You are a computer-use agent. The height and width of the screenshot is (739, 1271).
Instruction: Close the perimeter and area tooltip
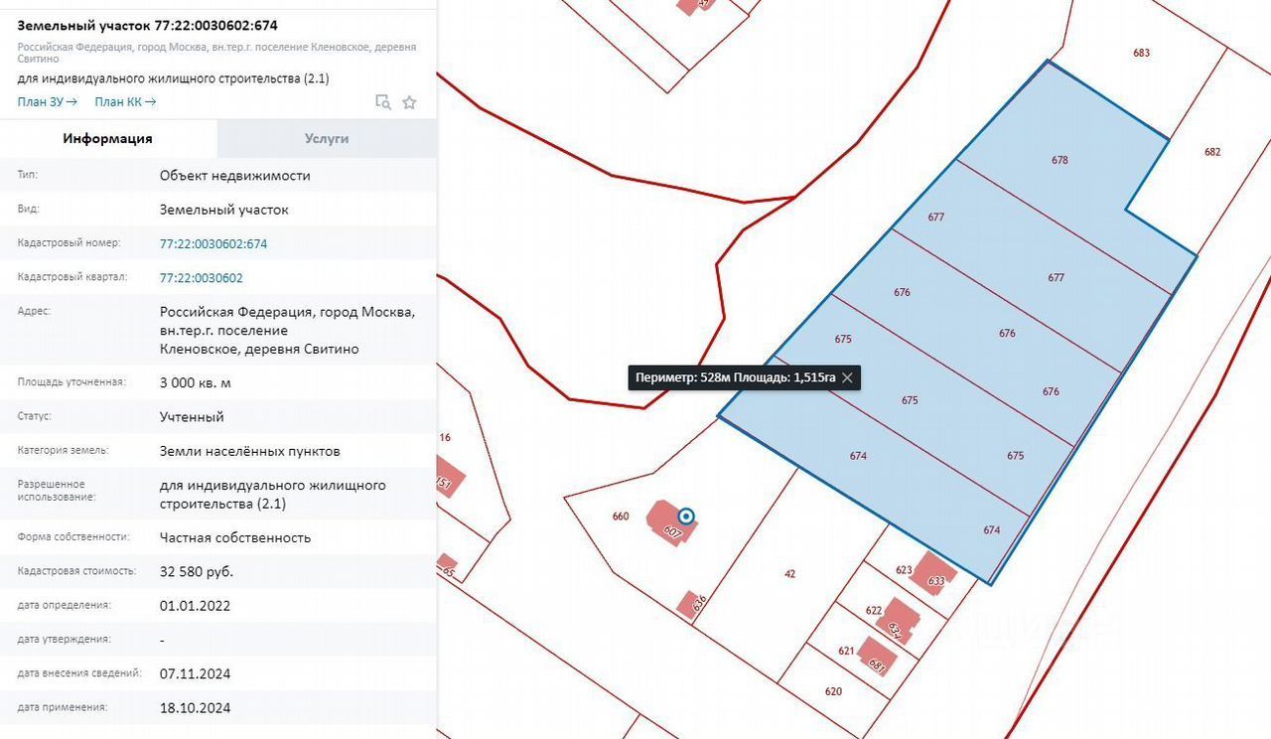click(847, 377)
